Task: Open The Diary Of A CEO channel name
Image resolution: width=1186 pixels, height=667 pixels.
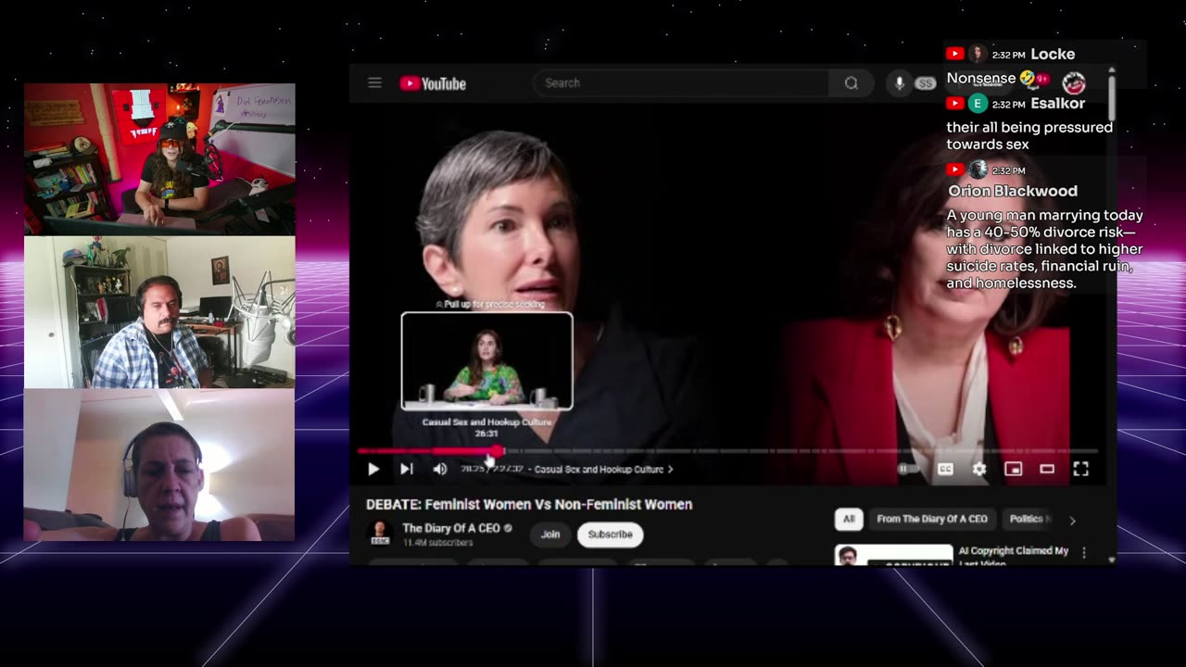Action: click(450, 528)
